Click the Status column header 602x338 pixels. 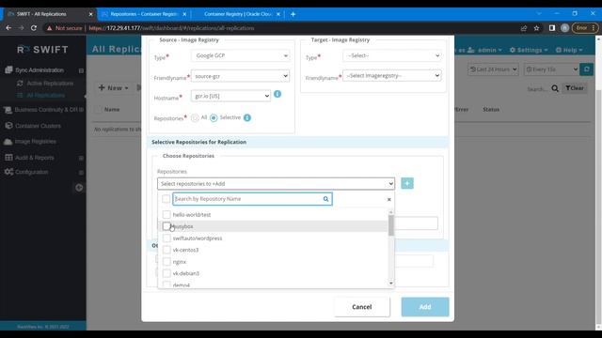[491, 110]
